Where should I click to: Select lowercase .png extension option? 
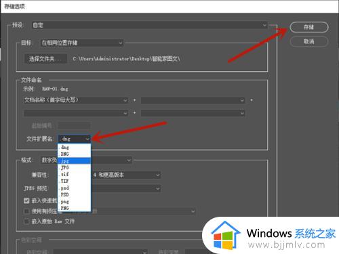pos(75,201)
